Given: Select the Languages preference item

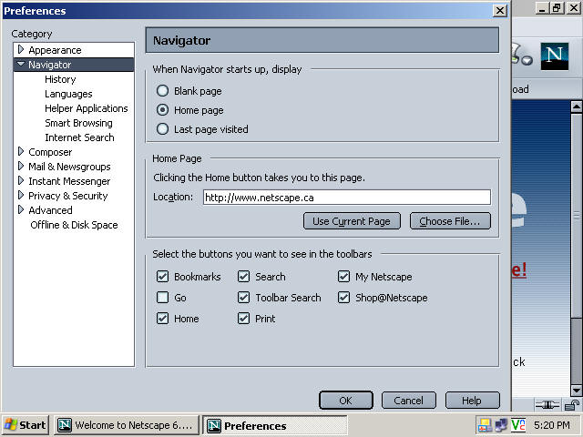Looking at the screenshot, I should click(x=68, y=94).
